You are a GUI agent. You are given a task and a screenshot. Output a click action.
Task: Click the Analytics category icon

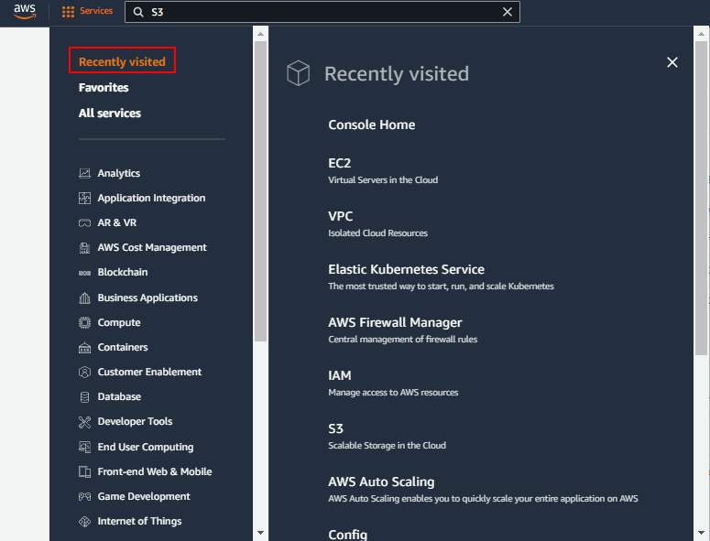tap(84, 173)
